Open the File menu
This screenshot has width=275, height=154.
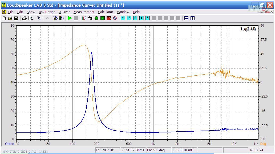(11, 12)
